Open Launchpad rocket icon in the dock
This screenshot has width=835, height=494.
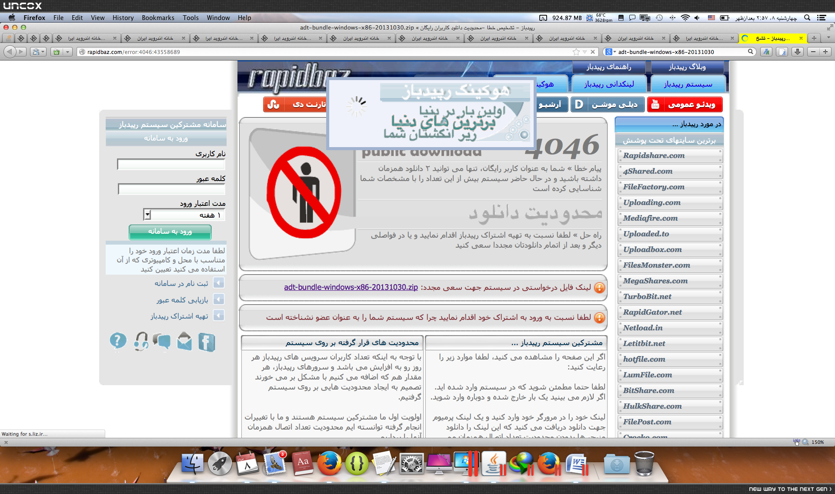click(220, 464)
